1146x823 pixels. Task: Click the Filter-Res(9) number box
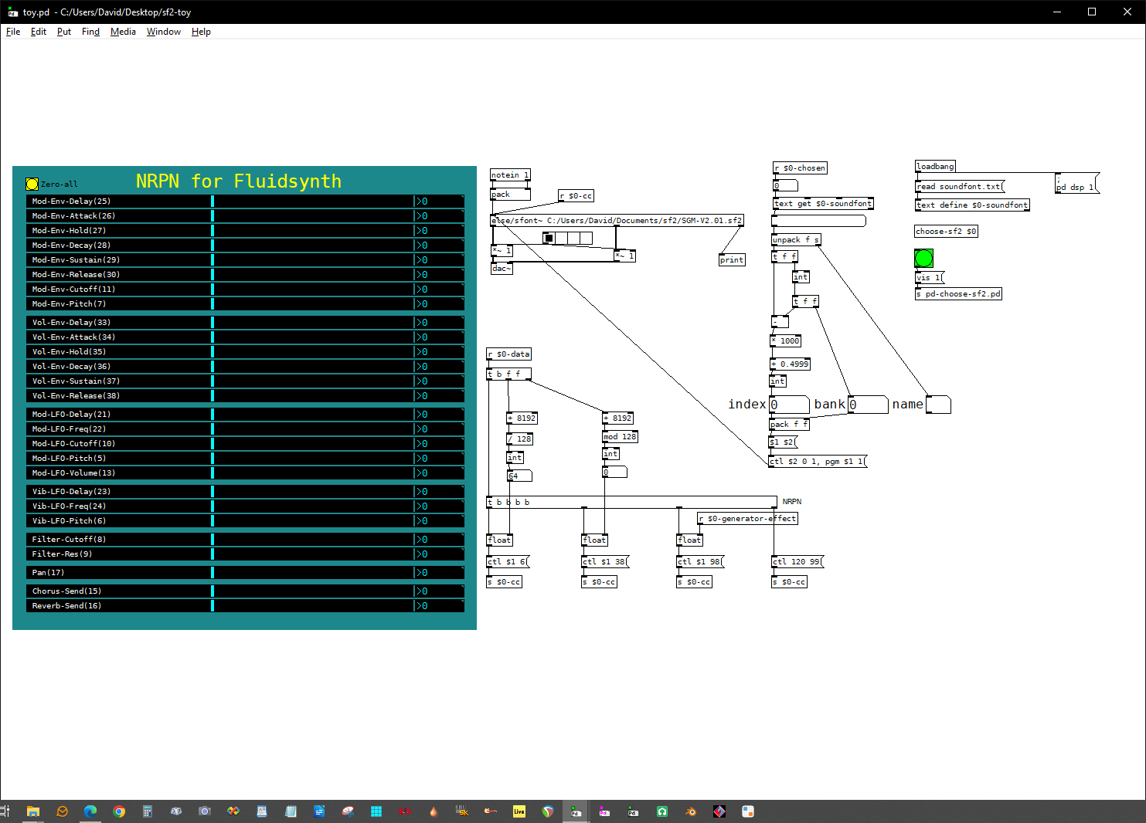439,554
